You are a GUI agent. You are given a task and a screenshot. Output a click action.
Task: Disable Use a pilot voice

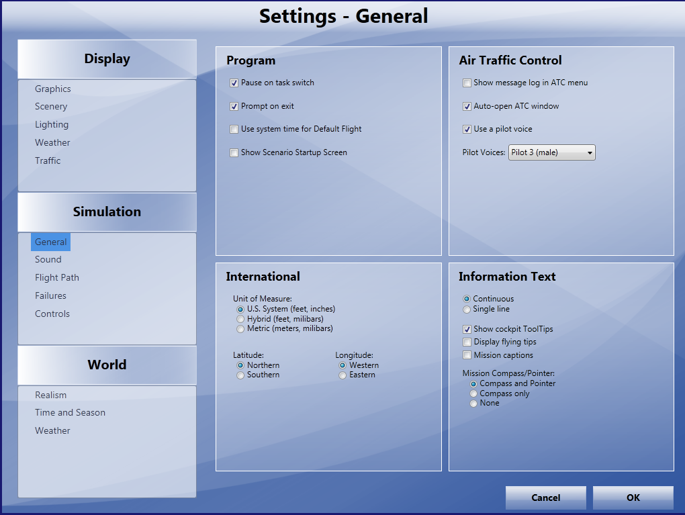[x=467, y=130]
